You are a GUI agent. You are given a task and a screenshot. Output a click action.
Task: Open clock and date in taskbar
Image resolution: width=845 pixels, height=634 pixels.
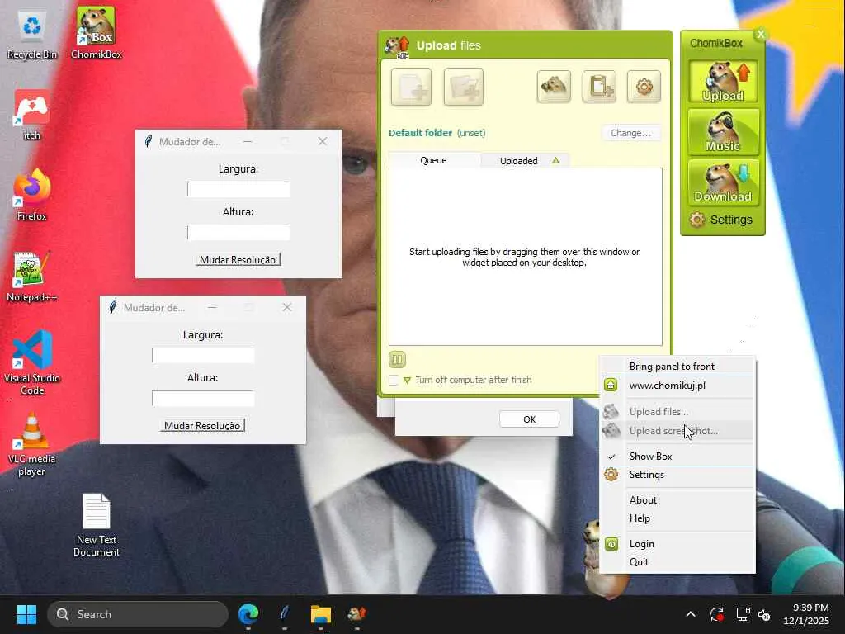coord(805,614)
